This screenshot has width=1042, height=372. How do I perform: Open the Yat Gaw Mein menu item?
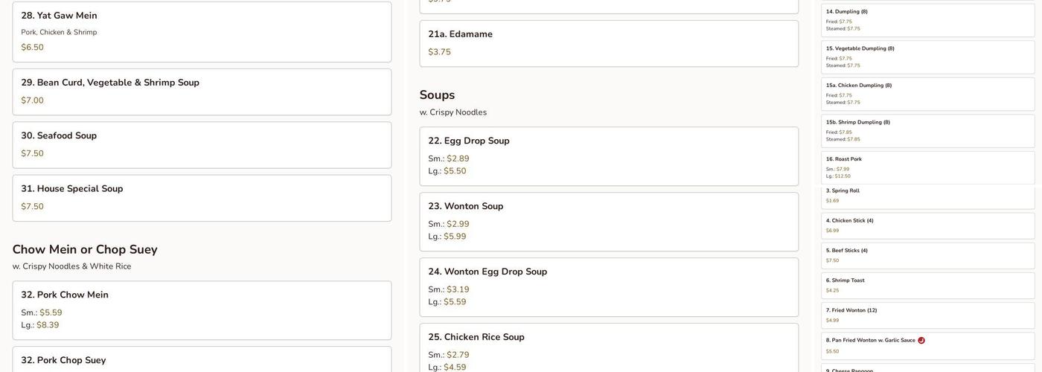202,32
